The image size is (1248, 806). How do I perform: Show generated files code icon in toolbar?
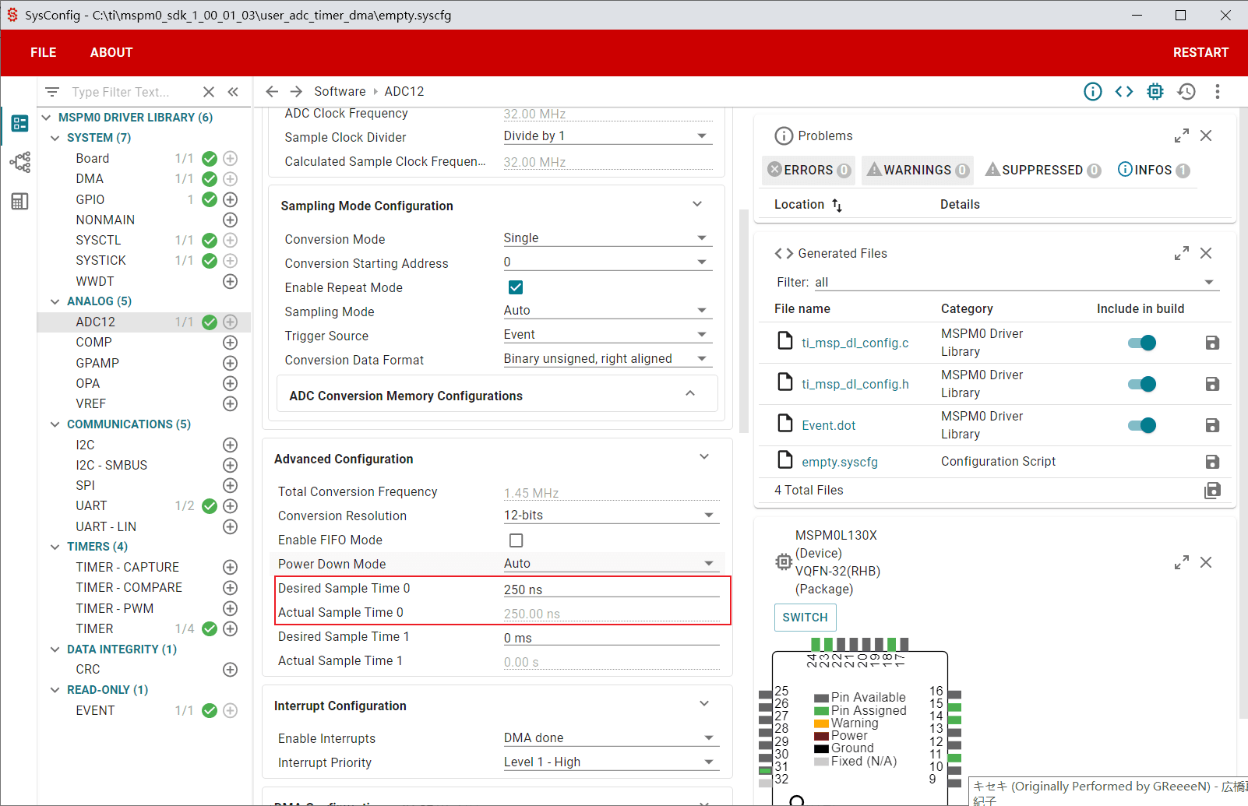(x=1124, y=92)
